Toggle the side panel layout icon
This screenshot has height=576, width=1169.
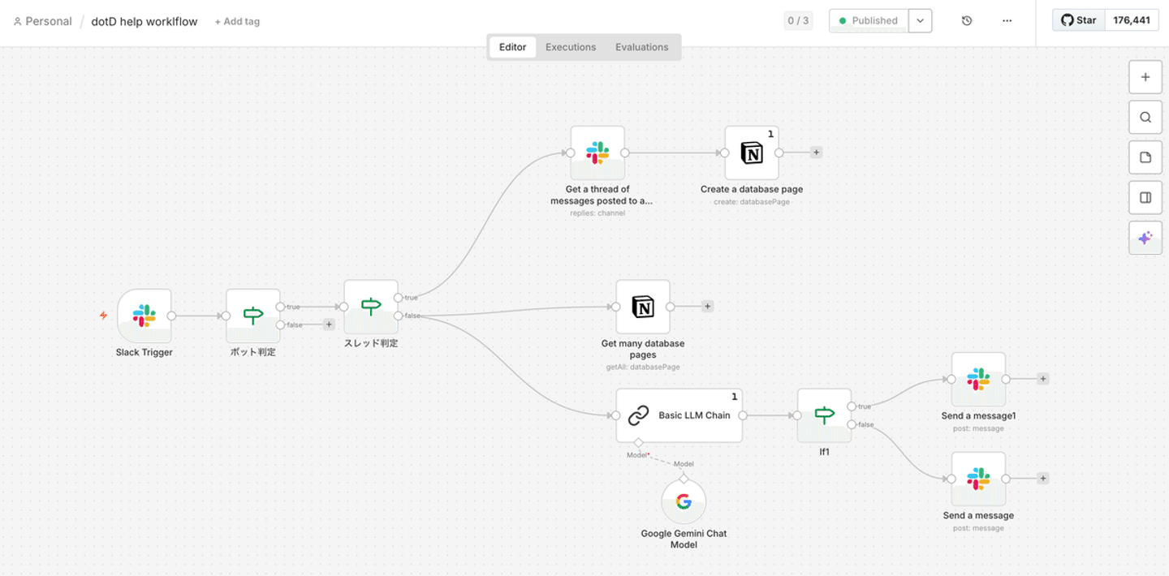click(1145, 197)
